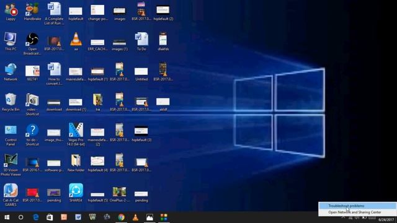Select the hqdefault (4) thumbnail
397x223 pixels.
pyautogui.click(x=98, y=164)
